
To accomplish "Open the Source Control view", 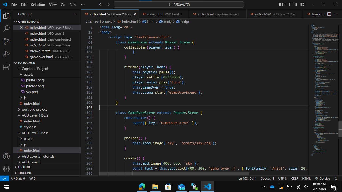I will tap(6, 41).
